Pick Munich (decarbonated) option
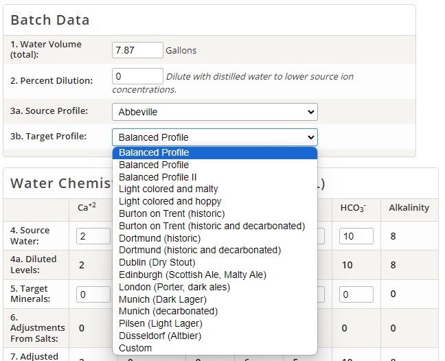The width and height of the screenshot is (445, 361). tap(168, 311)
